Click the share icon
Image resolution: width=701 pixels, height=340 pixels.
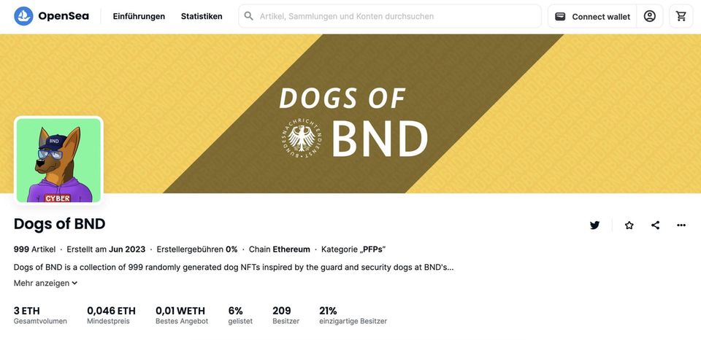pos(656,225)
